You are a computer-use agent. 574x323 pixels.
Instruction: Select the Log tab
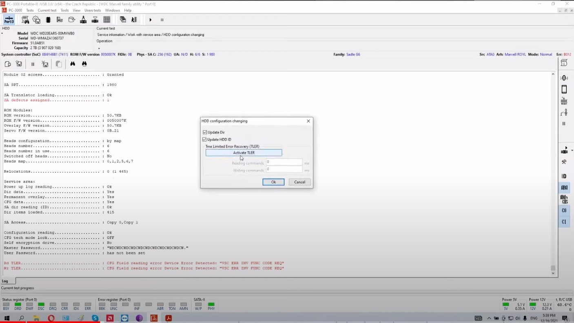click(7, 281)
